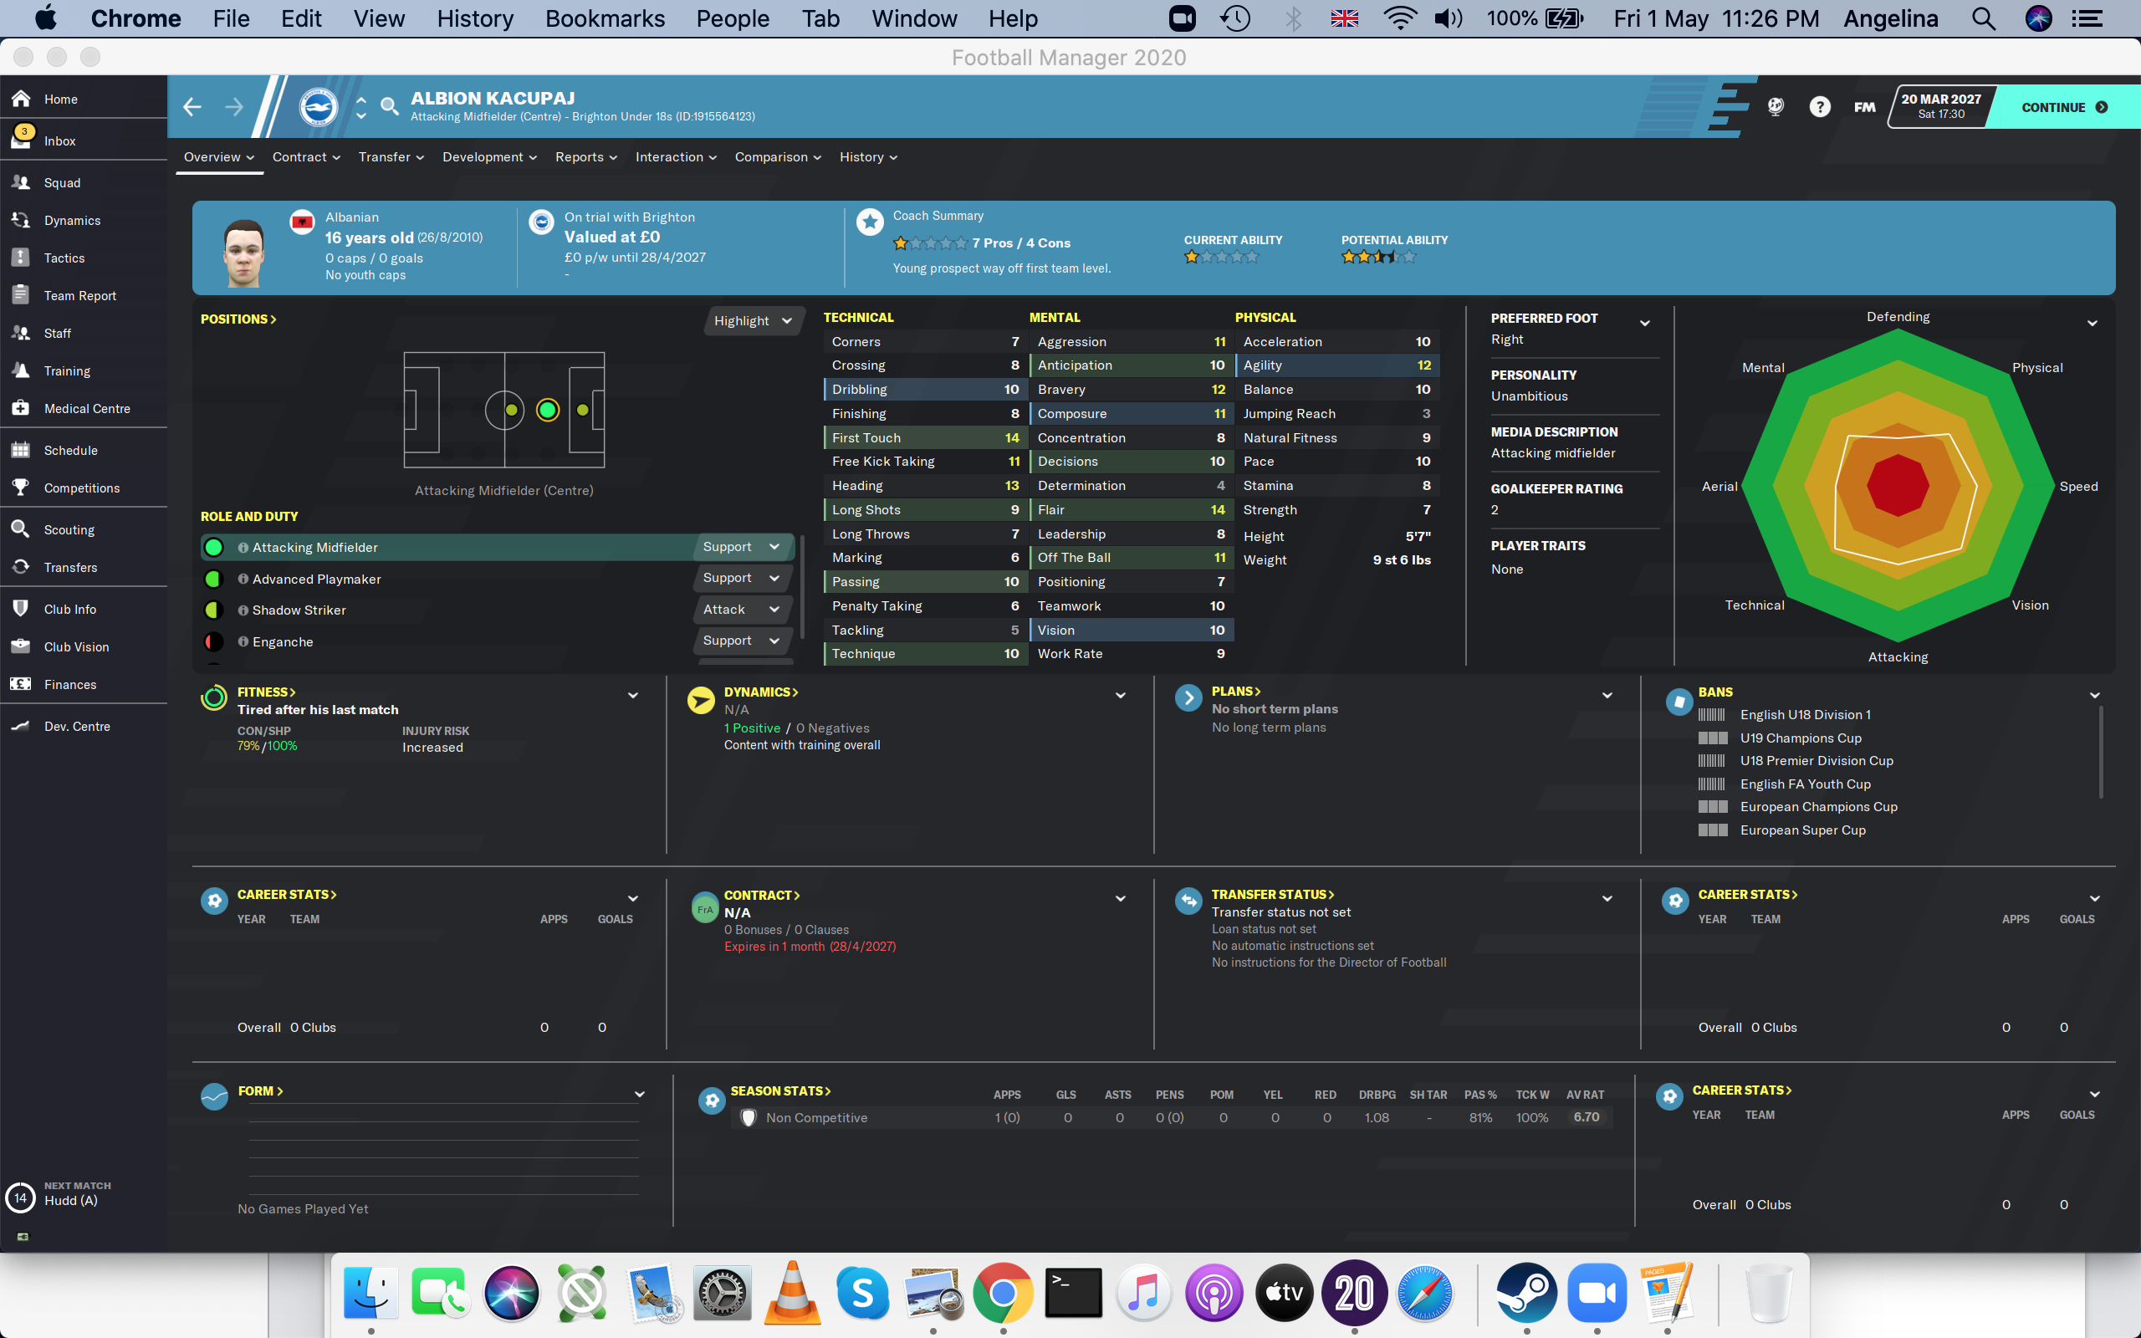The image size is (2141, 1338).
Task: Change Attacking Midfielder duty Support dropdown
Action: point(741,547)
